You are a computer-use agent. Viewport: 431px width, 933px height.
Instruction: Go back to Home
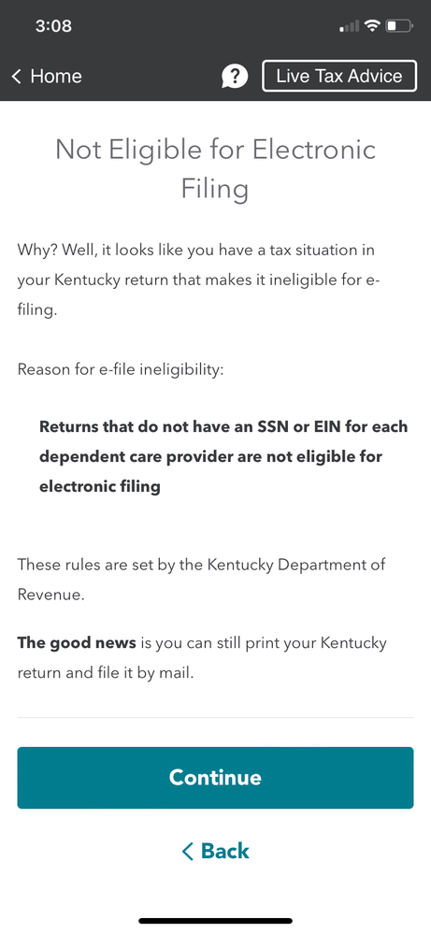[47, 76]
